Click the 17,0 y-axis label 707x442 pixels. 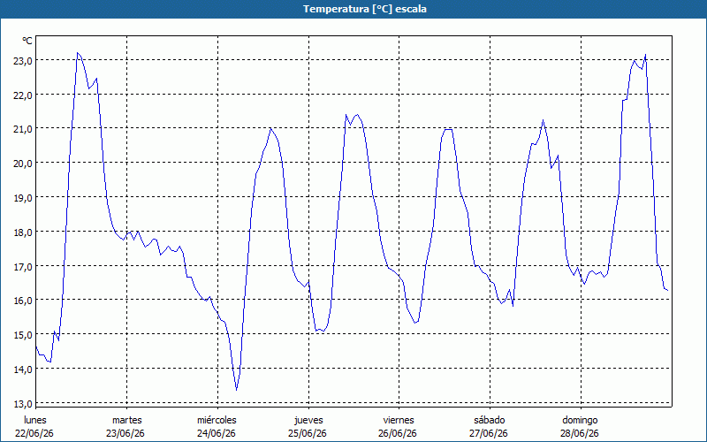click(x=22, y=266)
